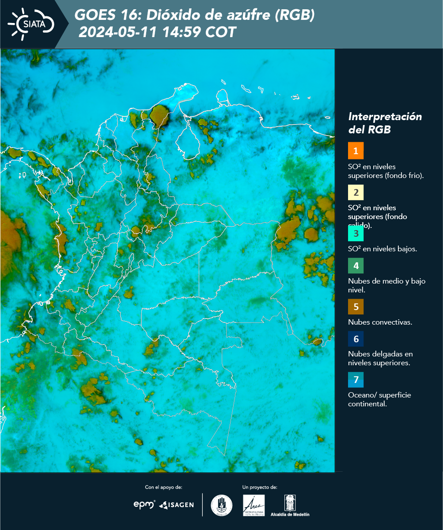443x530 pixels.
Task: Click the 'Con el apoyo de:' label
Action: click(x=163, y=487)
